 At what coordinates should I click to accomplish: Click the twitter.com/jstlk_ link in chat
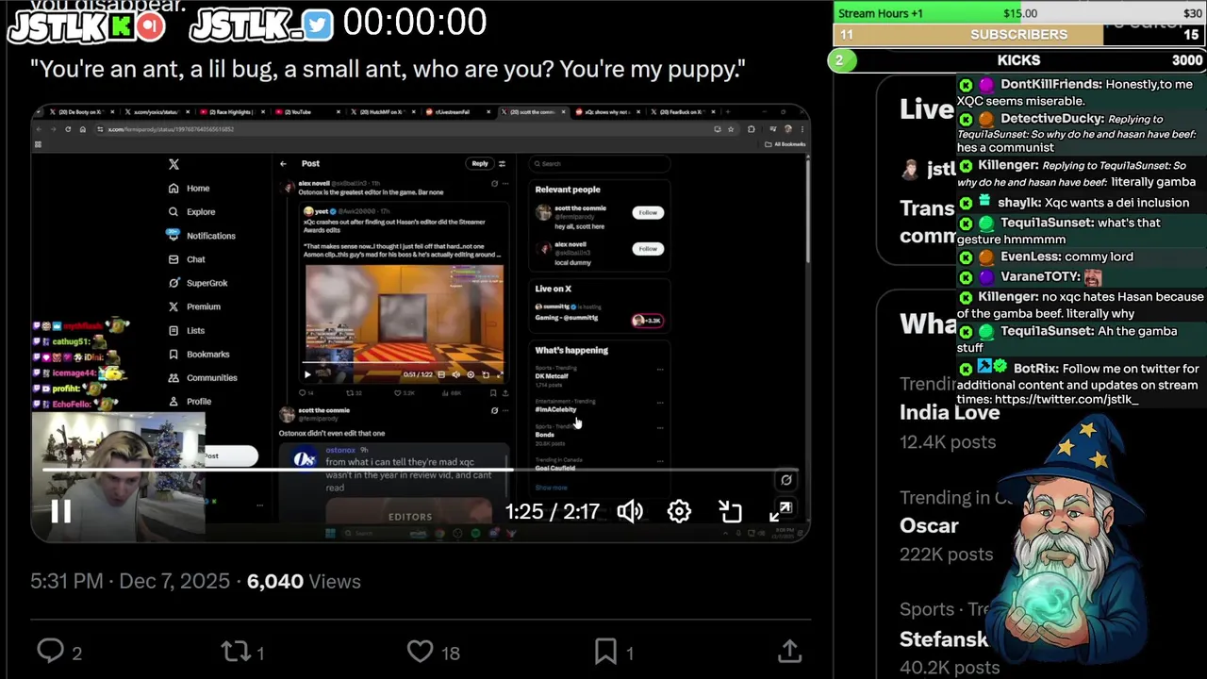coord(1066,399)
